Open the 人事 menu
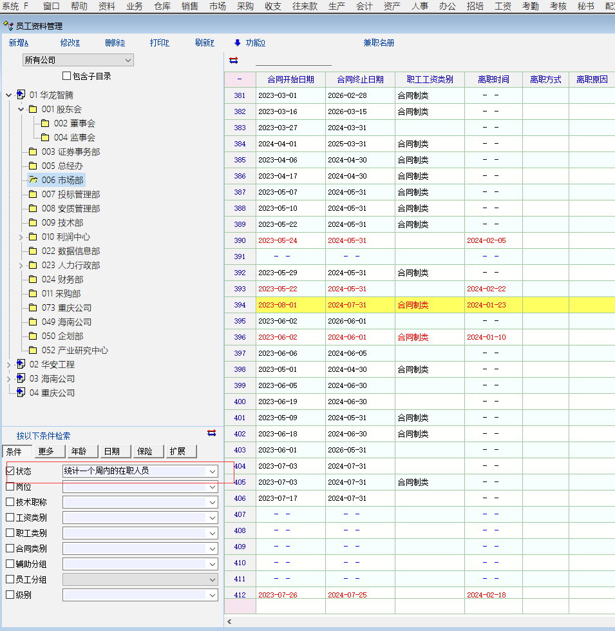The width and height of the screenshot is (615, 631). (x=419, y=6)
